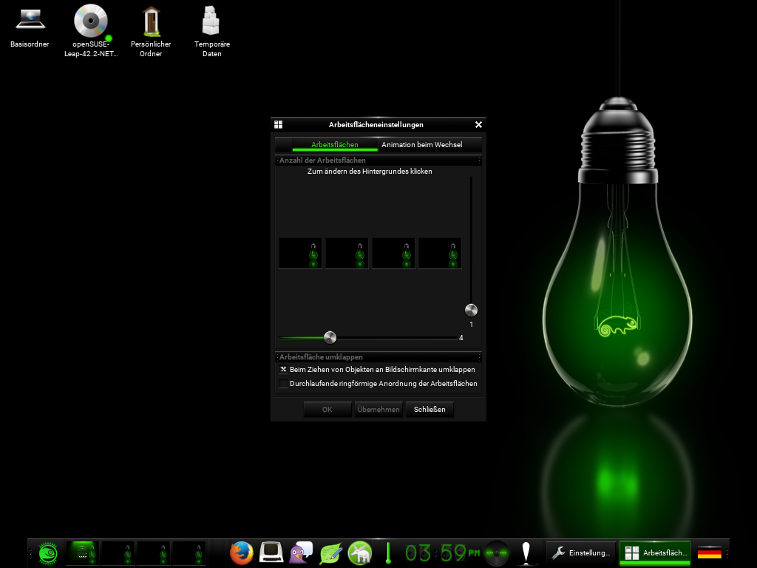This screenshot has height=568, width=757.
Task: Open the Basisordner desktop icon
Action: click(x=30, y=24)
